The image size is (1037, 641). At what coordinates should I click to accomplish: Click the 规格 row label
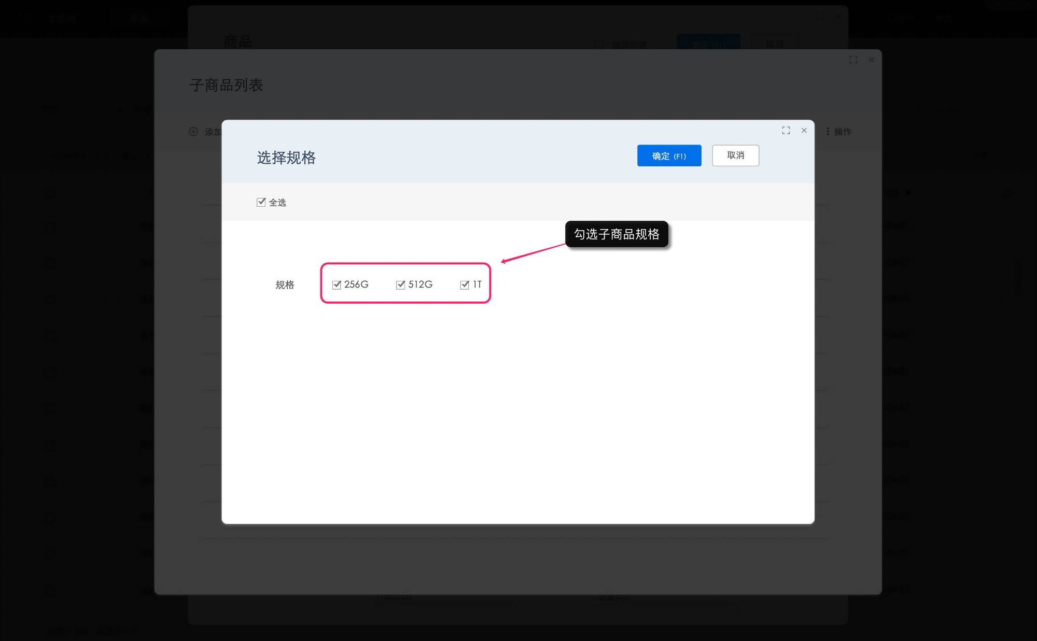pyautogui.click(x=285, y=284)
